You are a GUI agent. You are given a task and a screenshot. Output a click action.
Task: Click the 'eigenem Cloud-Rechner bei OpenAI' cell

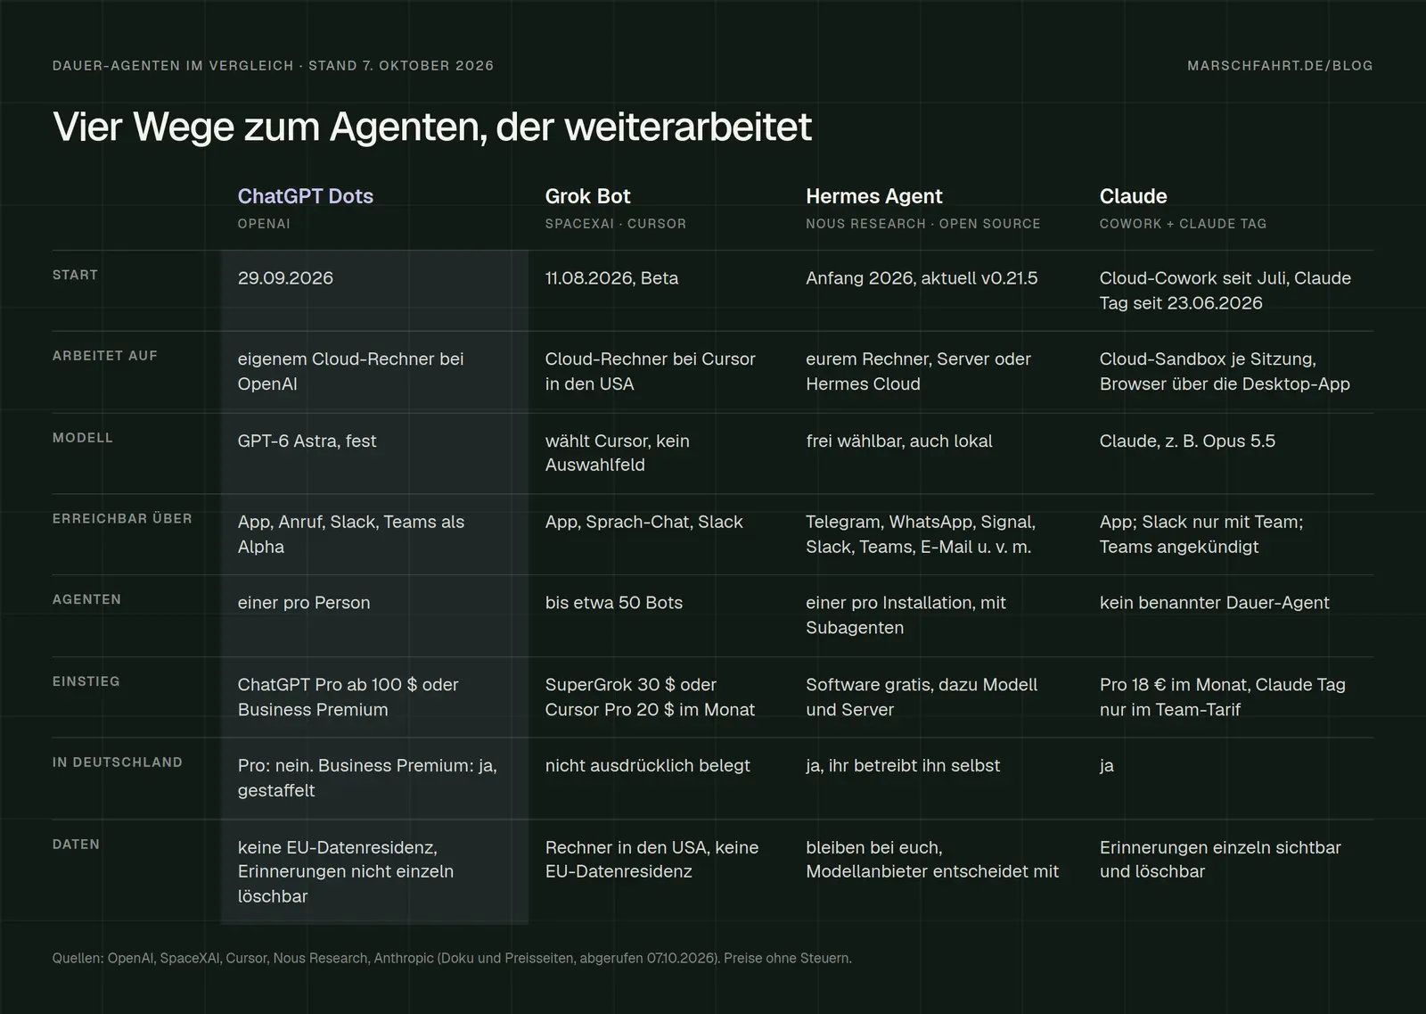350,371
